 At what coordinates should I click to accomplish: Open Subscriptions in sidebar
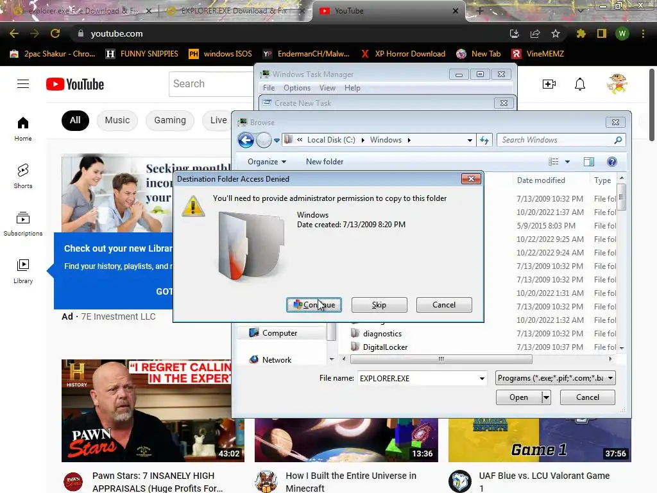[x=23, y=224]
